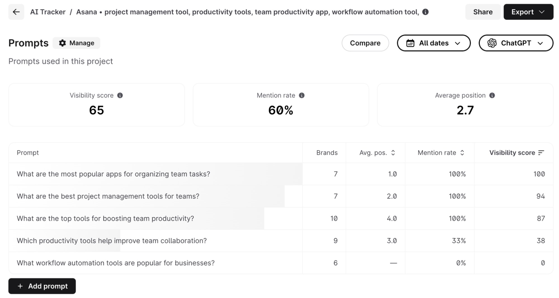Click the info icon beside the breadcrumb title
Image resolution: width=559 pixels, height=298 pixels.
tap(425, 12)
